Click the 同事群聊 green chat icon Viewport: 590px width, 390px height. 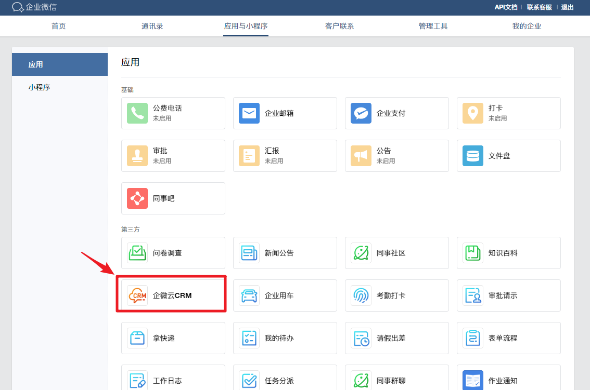click(361, 380)
